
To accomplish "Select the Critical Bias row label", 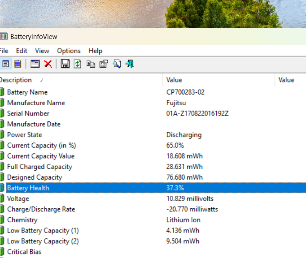I will coord(24,252).
